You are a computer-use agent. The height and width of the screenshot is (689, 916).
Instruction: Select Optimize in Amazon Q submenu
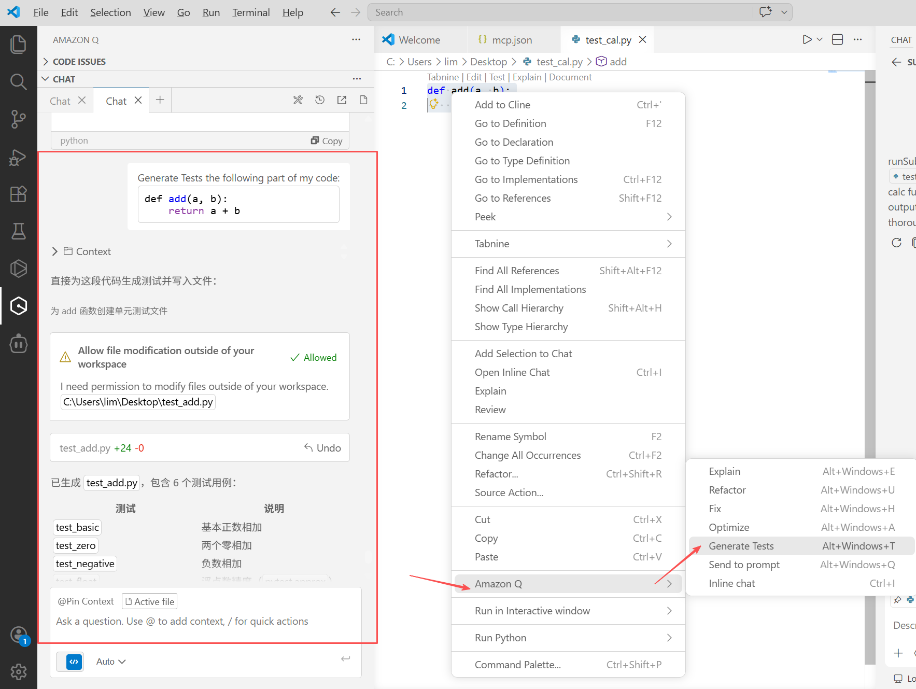(801, 527)
